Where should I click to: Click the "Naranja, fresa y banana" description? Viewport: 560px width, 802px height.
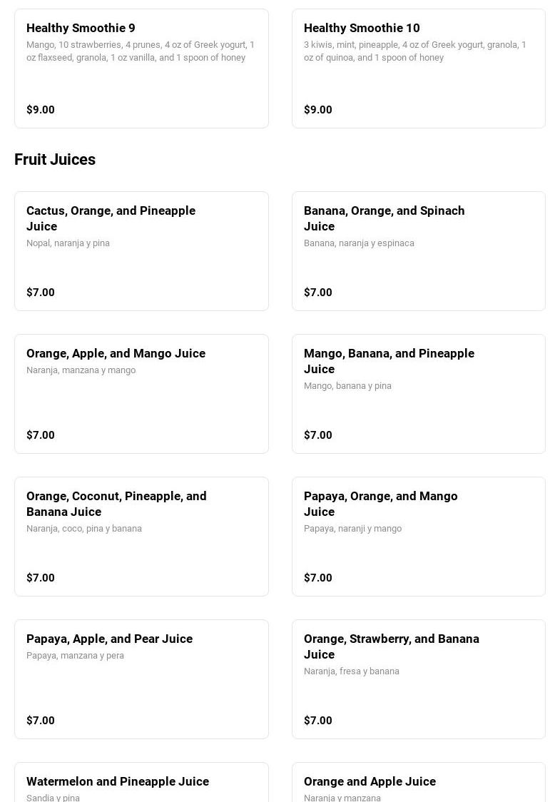point(352,671)
